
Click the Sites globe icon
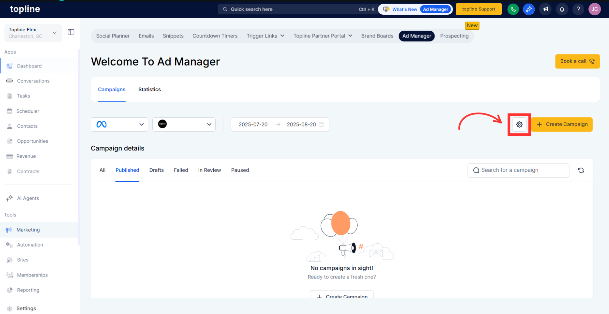[x=9, y=260]
